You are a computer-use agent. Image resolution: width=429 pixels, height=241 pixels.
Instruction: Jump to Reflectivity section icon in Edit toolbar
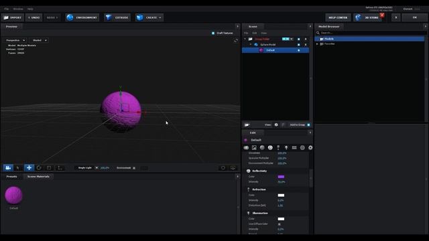pyautogui.click(x=270, y=147)
